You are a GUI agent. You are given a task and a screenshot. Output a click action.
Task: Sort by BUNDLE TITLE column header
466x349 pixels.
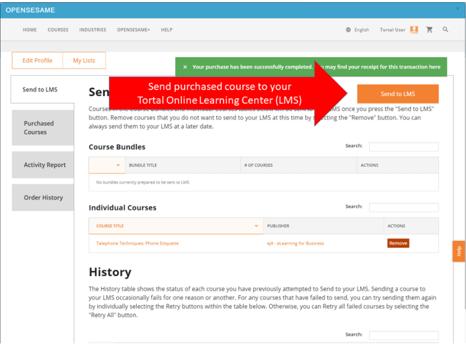(183, 165)
